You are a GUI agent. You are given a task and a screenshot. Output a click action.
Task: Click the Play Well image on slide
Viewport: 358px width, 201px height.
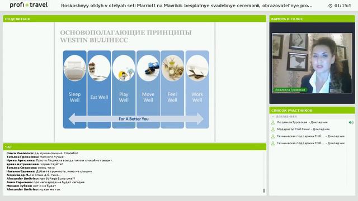coord(124,68)
